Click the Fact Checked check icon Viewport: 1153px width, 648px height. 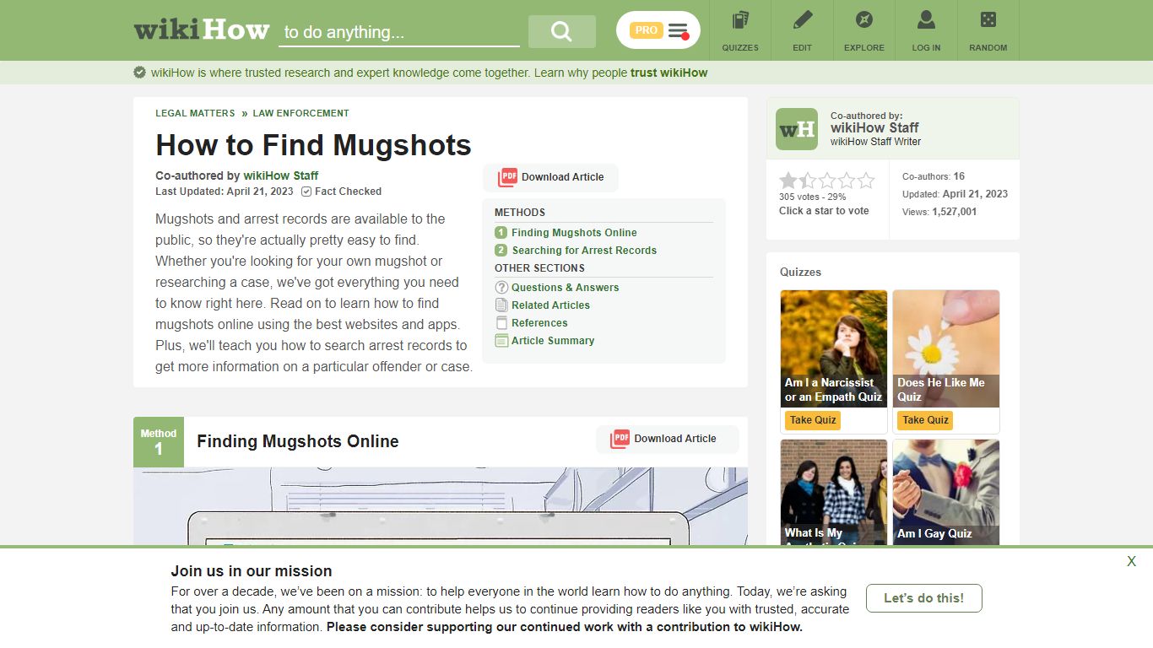pos(306,192)
